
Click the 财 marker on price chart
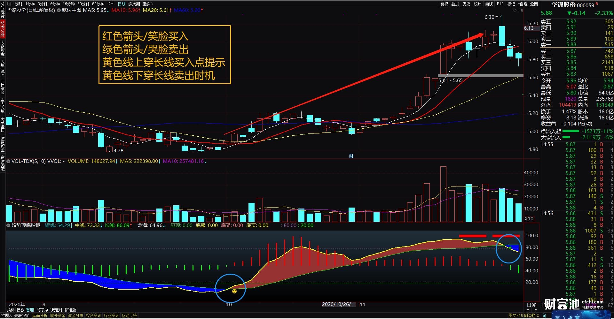coord(351,156)
